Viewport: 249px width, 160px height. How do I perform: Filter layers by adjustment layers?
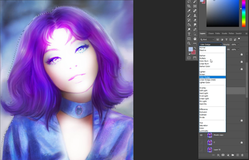pos(222,39)
